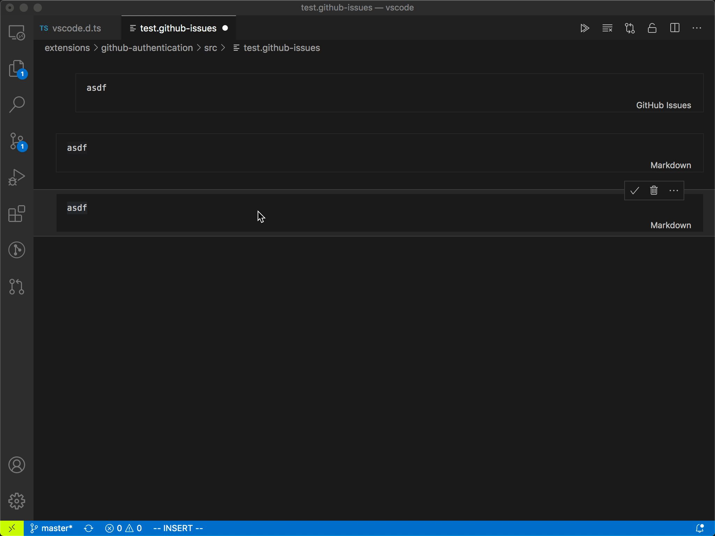This screenshot has width=715, height=536.
Task: Open More Actions with the editor ellipsis
Action: click(698, 28)
